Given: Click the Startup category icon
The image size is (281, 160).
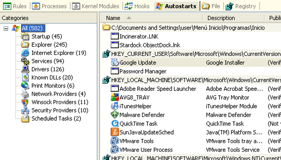Looking at the screenshot, I should click(25, 37).
